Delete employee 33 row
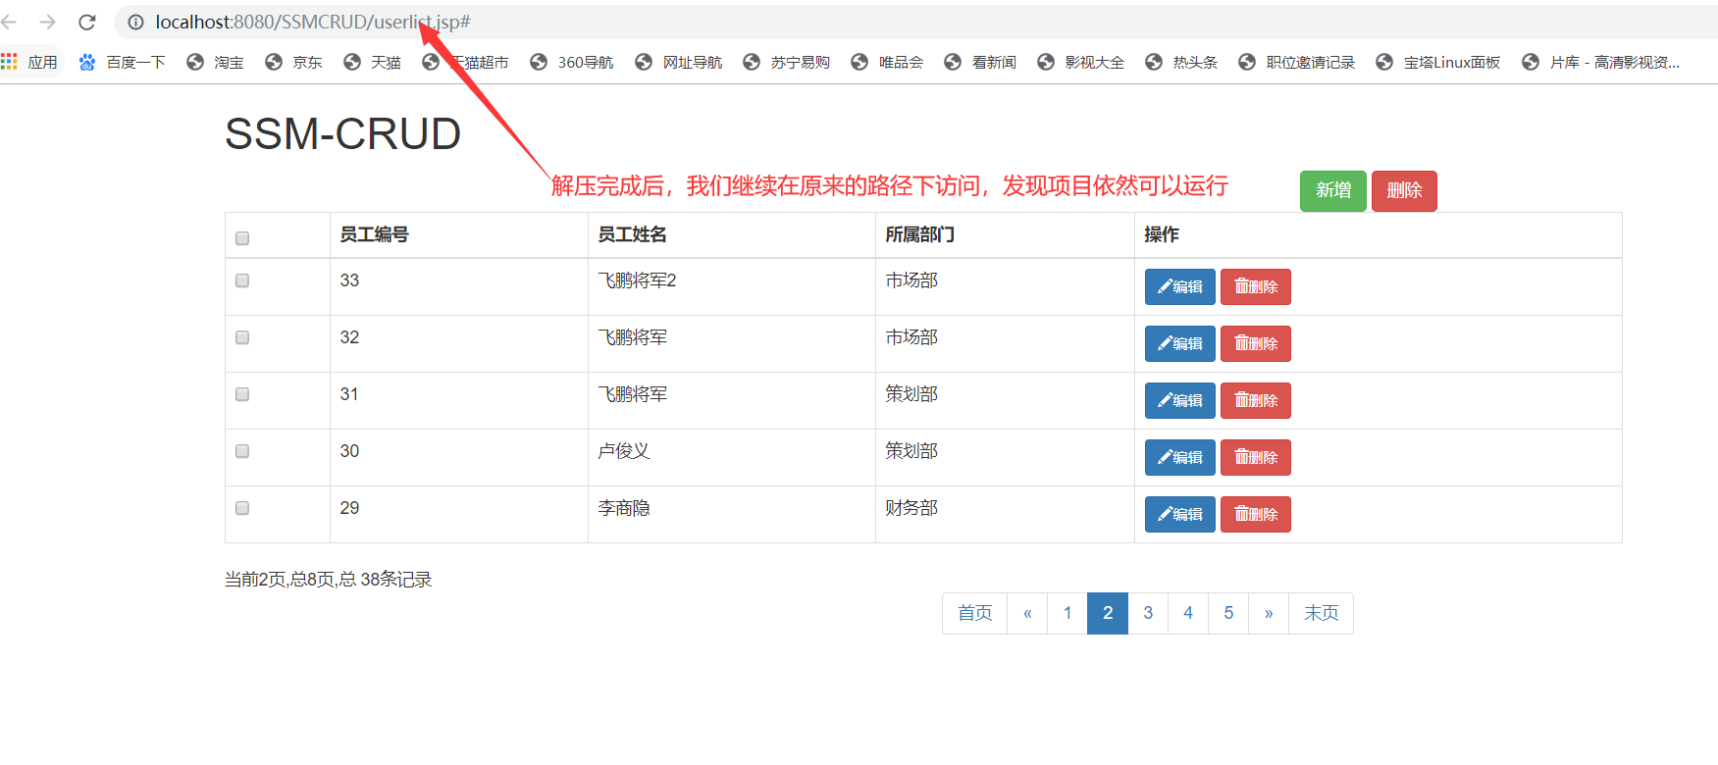The width and height of the screenshot is (1718, 765). 1256,287
